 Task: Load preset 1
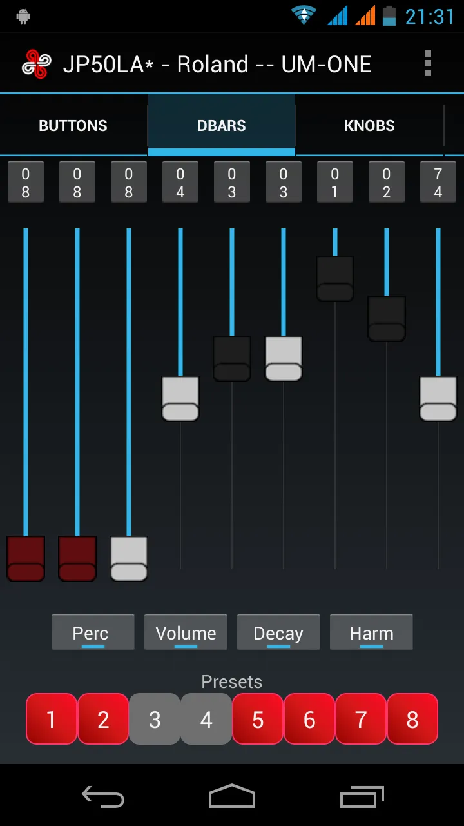click(52, 719)
